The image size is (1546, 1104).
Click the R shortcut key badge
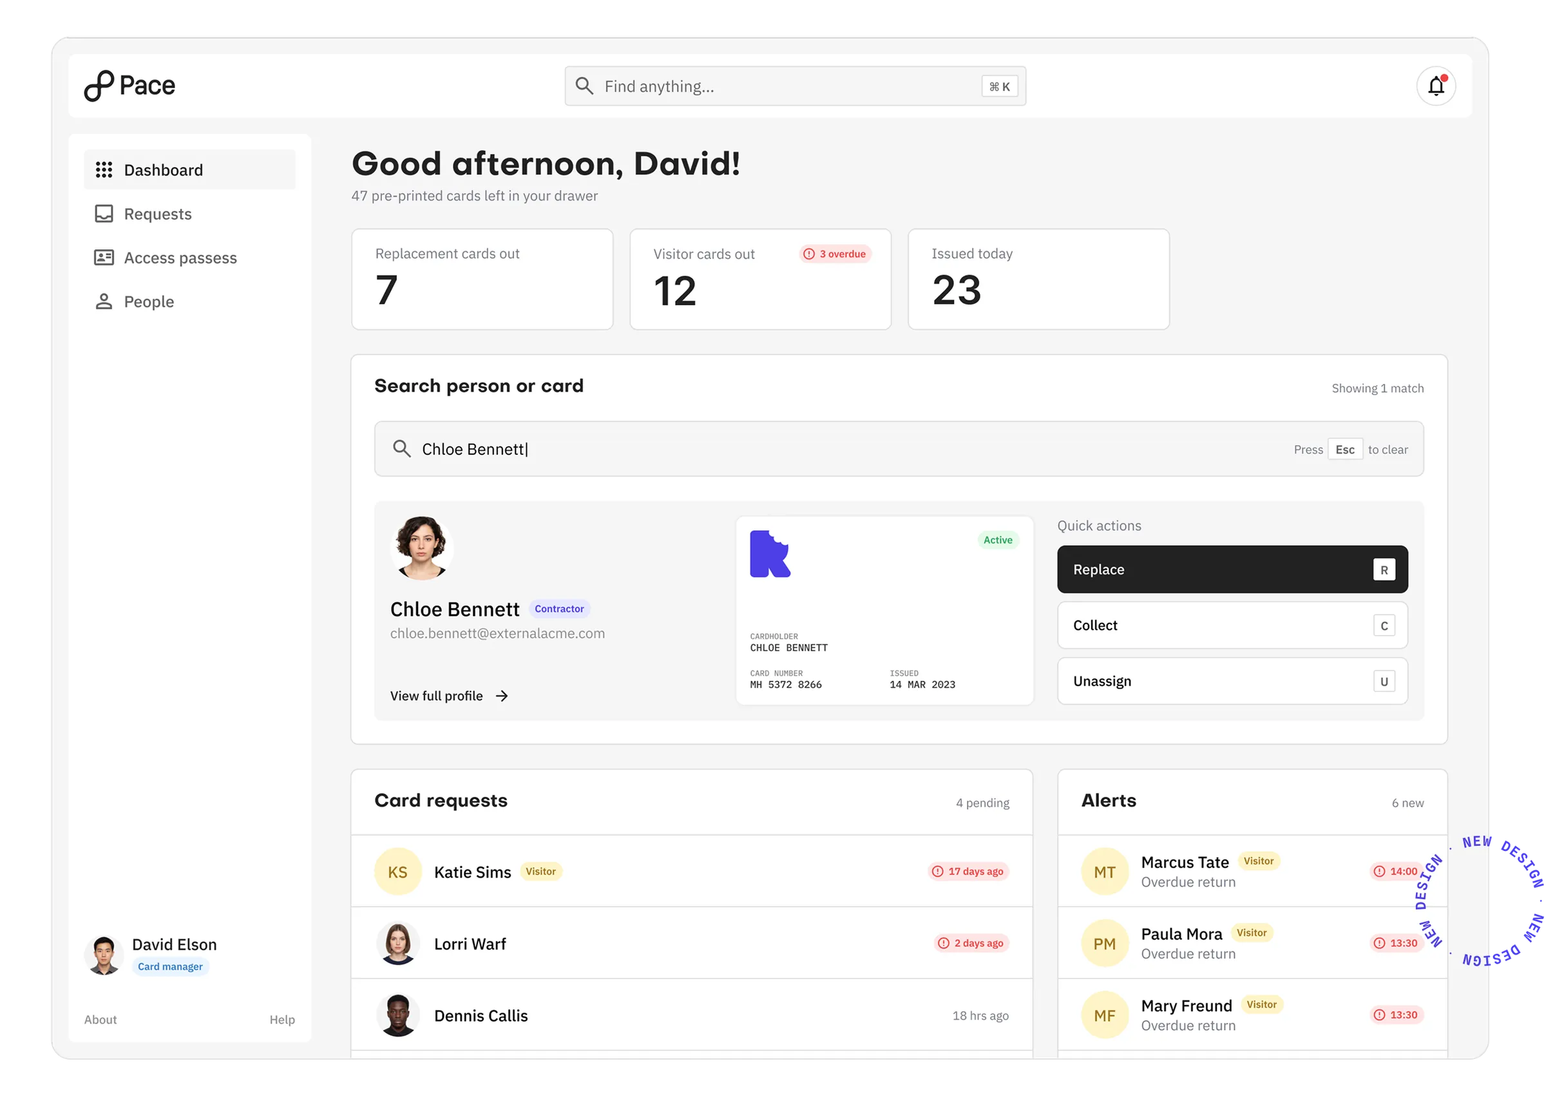[x=1384, y=569]
